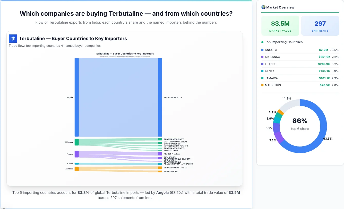Image resolution: width=344 pixels, height=209 pixels.
Task: Click the $3.5M Market Value card
Action: (280, 25)
